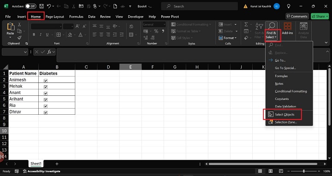Collapse the ribbon with chevron
This screenshot has height=176, width=332.
326,42
